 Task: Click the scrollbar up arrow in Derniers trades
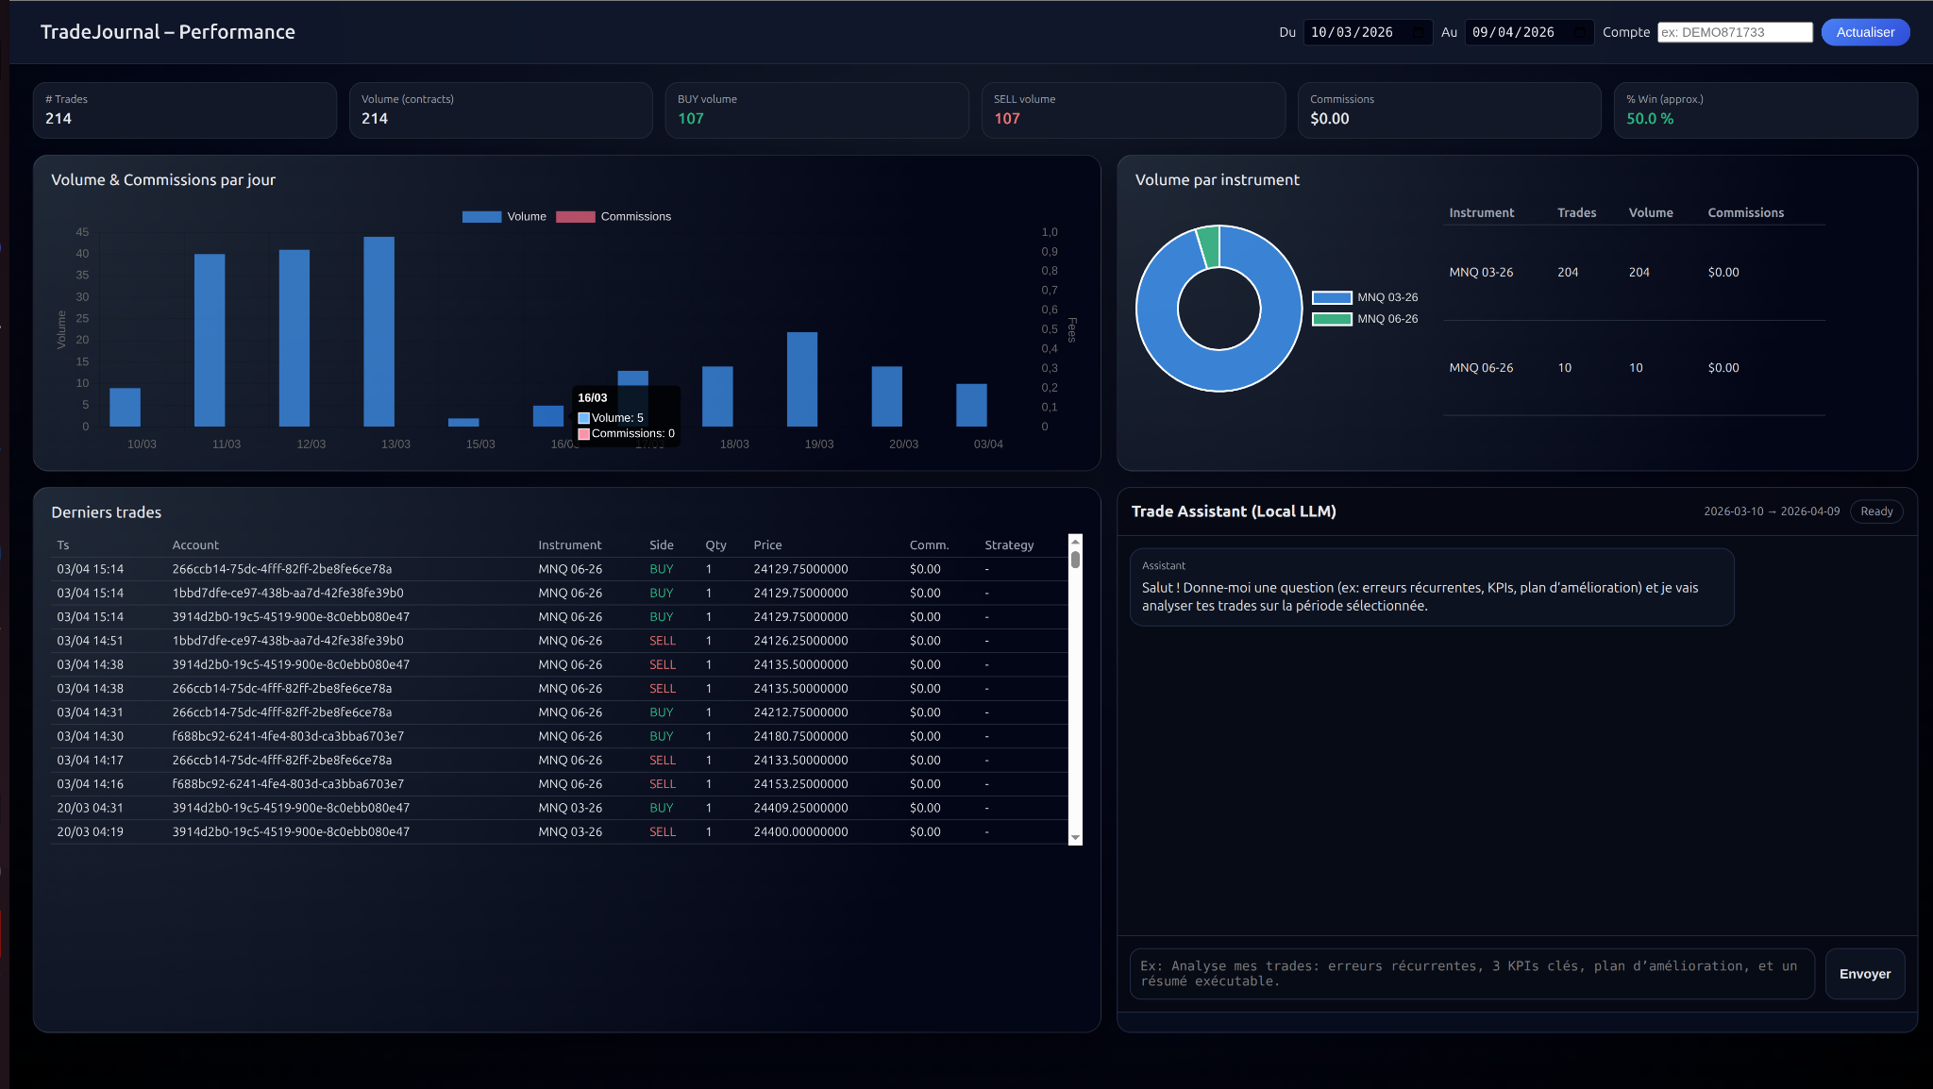[x=1075, y=542]
